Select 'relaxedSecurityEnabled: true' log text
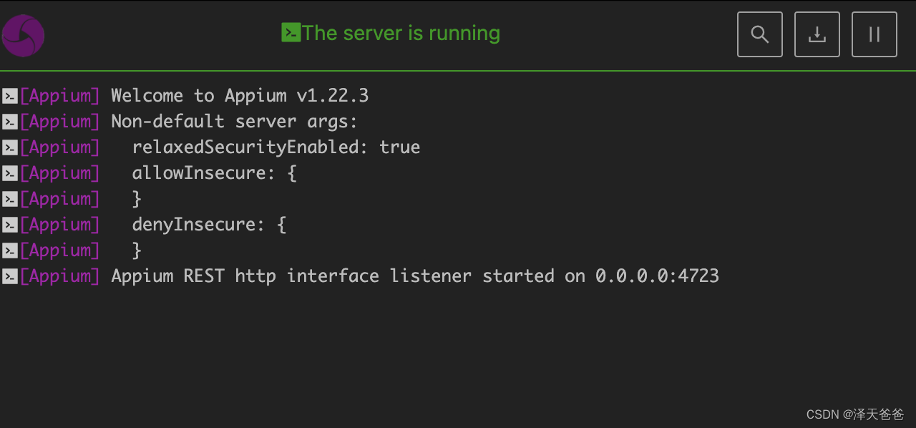 pyautogui.click(x=276, y=147)
